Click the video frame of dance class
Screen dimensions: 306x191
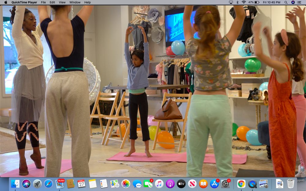153,92
